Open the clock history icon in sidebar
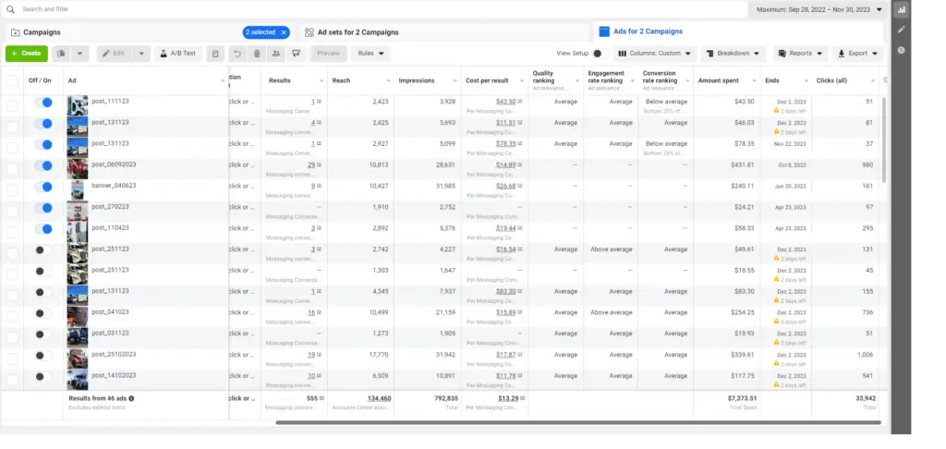 click(x=901, y=49)
